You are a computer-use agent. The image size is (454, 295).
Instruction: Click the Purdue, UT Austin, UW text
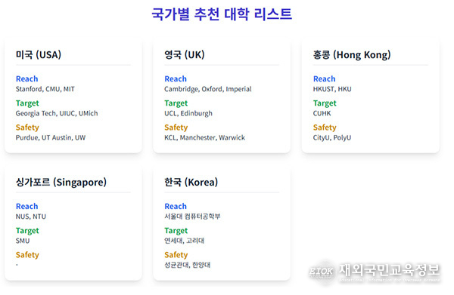[x=51, y=137]
